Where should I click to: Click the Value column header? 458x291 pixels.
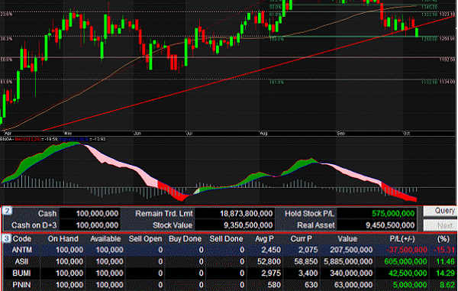pos(347,239)
